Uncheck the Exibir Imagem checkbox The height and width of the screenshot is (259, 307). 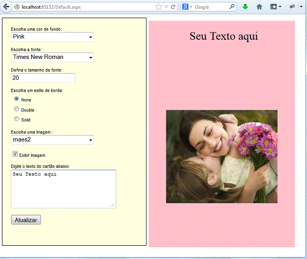[x=15, y=154]
